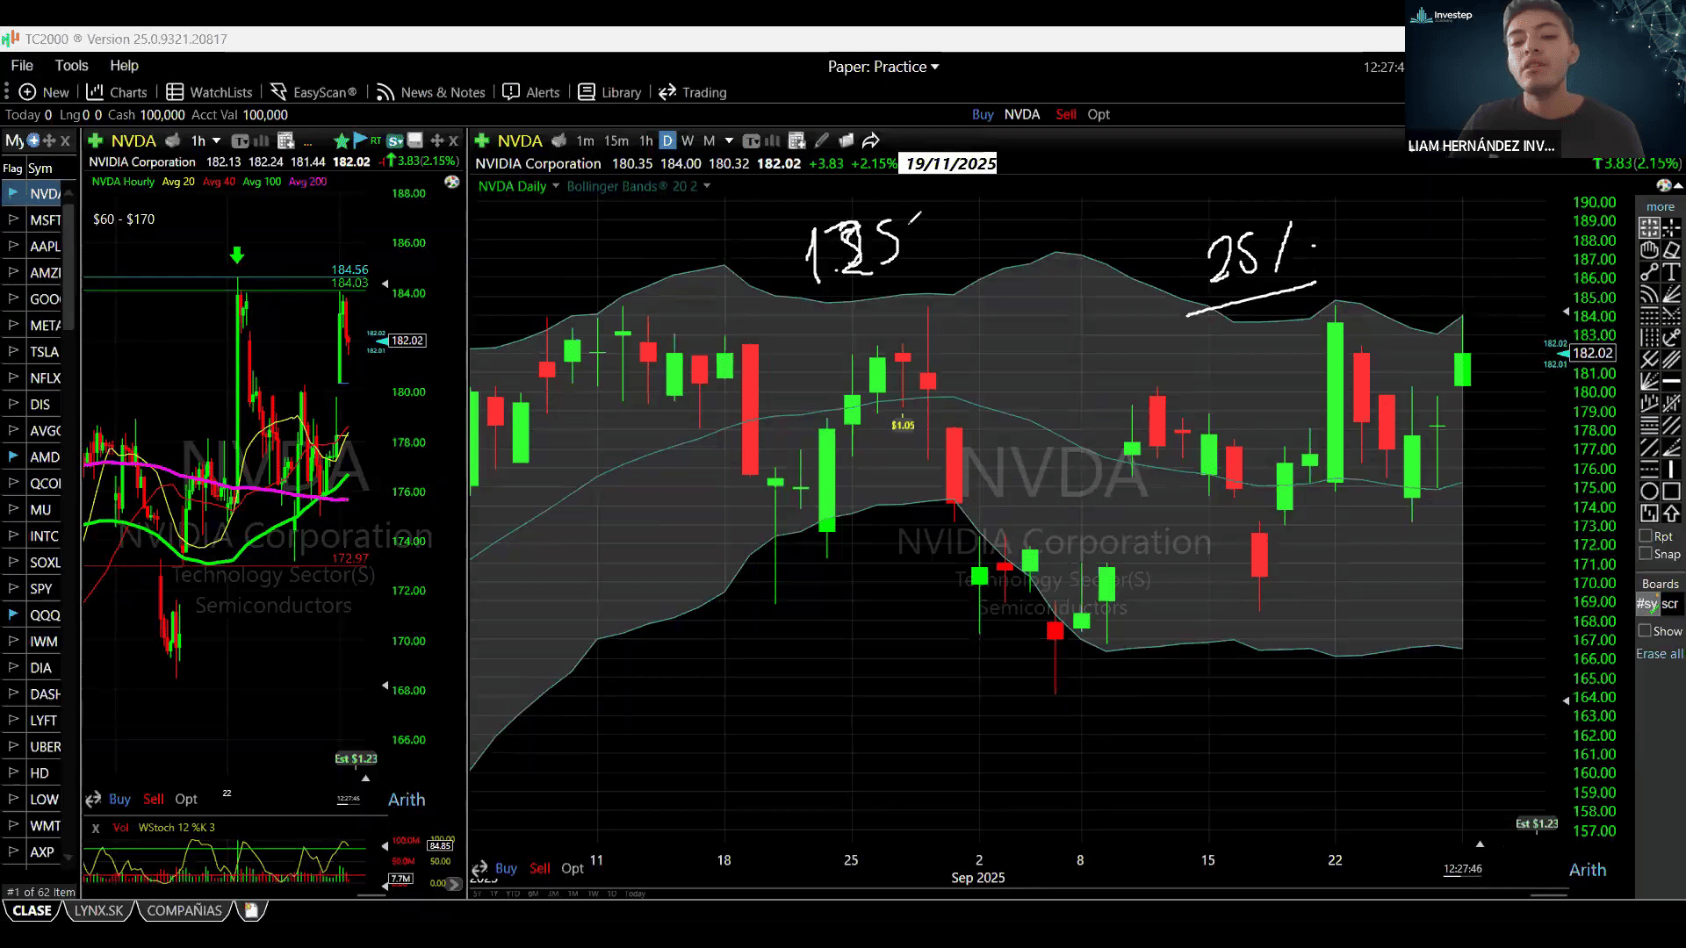Image resolution: width=1686 pixels, height=948 pixels.
Task: Click the share arrow icon
Action: click(870, 140)
